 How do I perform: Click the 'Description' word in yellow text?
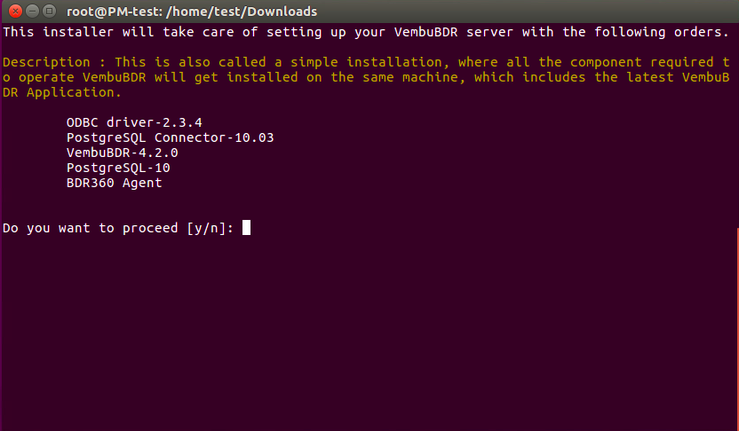tap(46, 62)
